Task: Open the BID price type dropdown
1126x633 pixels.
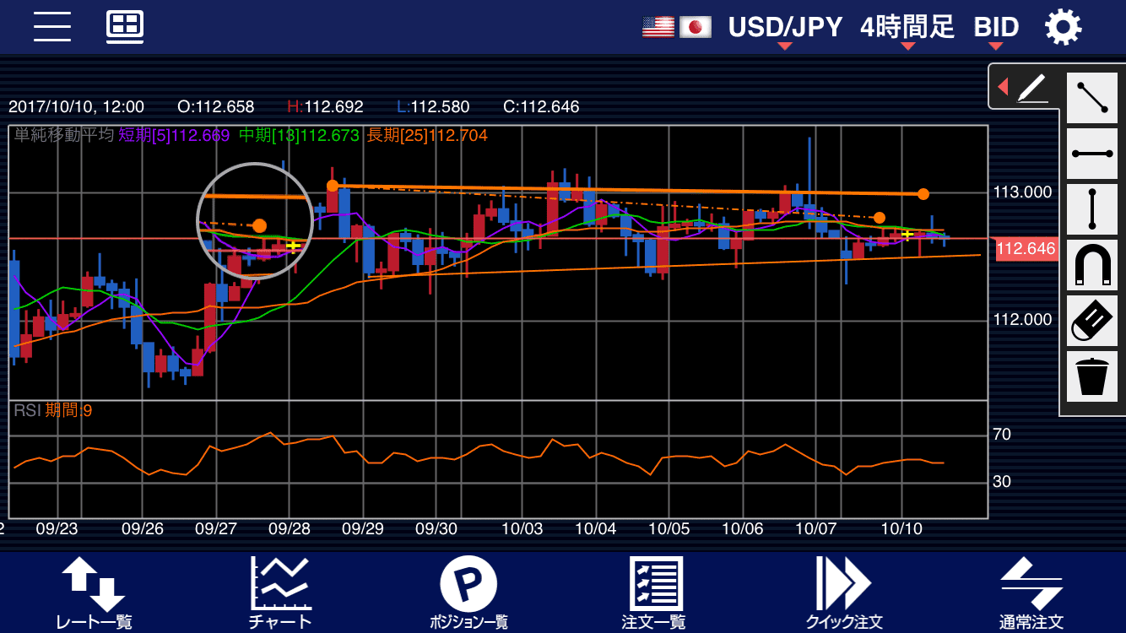Action: click(996, 28)
